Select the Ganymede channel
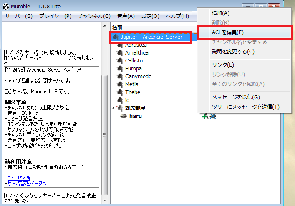The image size is (295, 206). [138, 76]
